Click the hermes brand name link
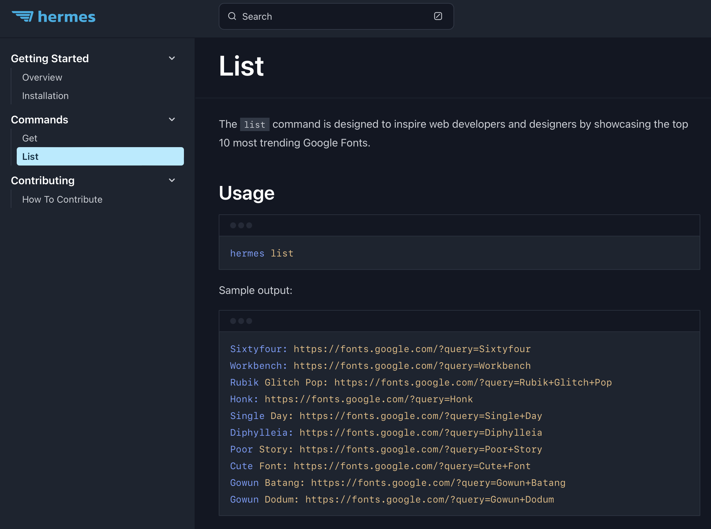Viewport: 711px width, 529px height. click(67, 17)
